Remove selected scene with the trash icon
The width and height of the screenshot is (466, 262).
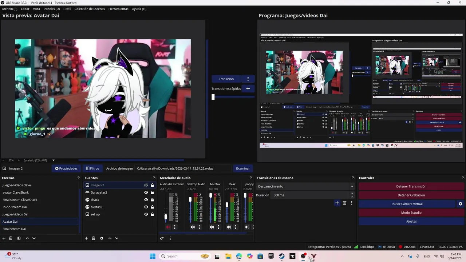[x=11, y=238]
